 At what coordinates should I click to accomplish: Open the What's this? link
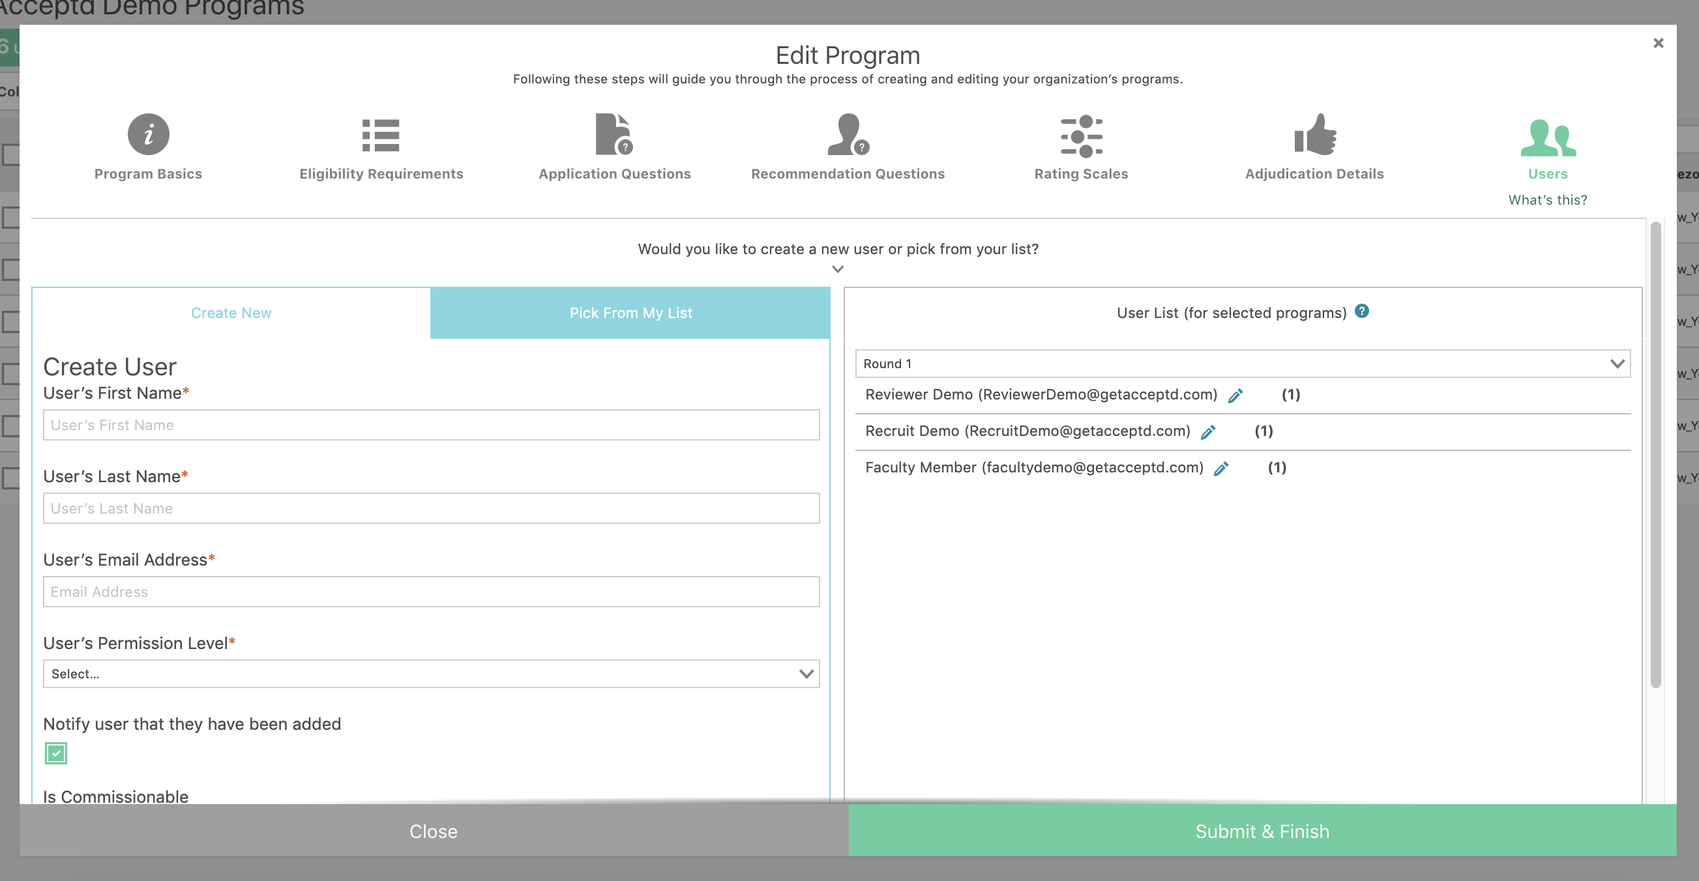coord(1547,200)
